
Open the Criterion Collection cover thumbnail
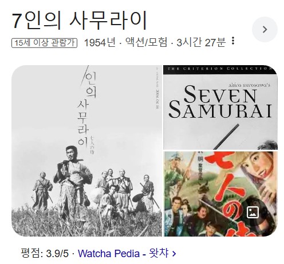220,107
